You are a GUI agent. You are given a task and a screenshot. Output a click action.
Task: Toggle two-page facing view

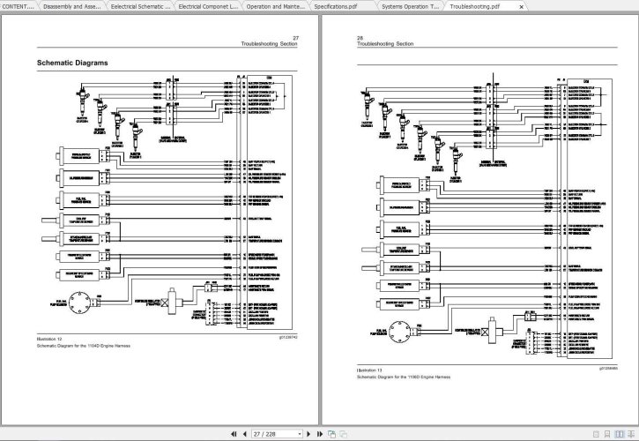tap(619, 434)
